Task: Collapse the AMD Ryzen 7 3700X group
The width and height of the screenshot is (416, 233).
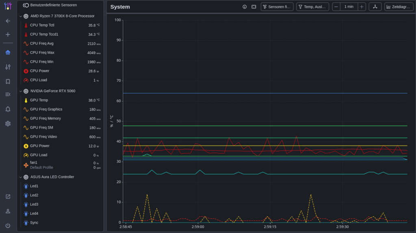Action: tap(20, 16)
